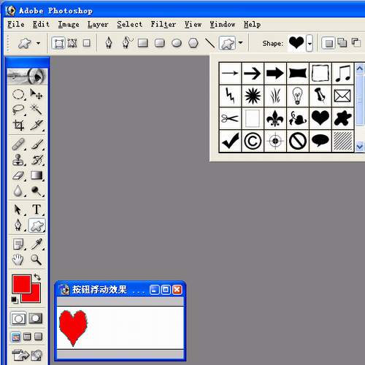Select the Crop tool
Image resolution: width=365 pixels, height=365 pixels.
coord(18,126)
